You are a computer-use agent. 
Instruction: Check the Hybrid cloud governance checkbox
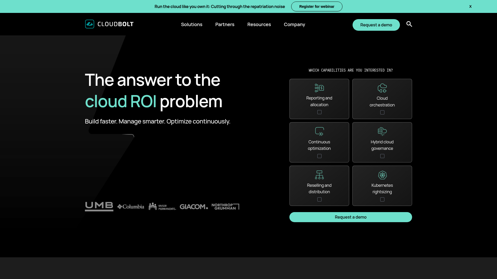(x=382, y=156)
